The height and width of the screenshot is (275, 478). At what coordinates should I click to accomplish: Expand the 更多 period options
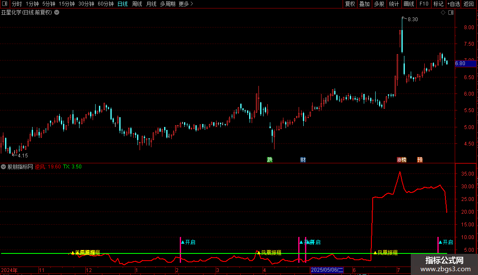186,4
